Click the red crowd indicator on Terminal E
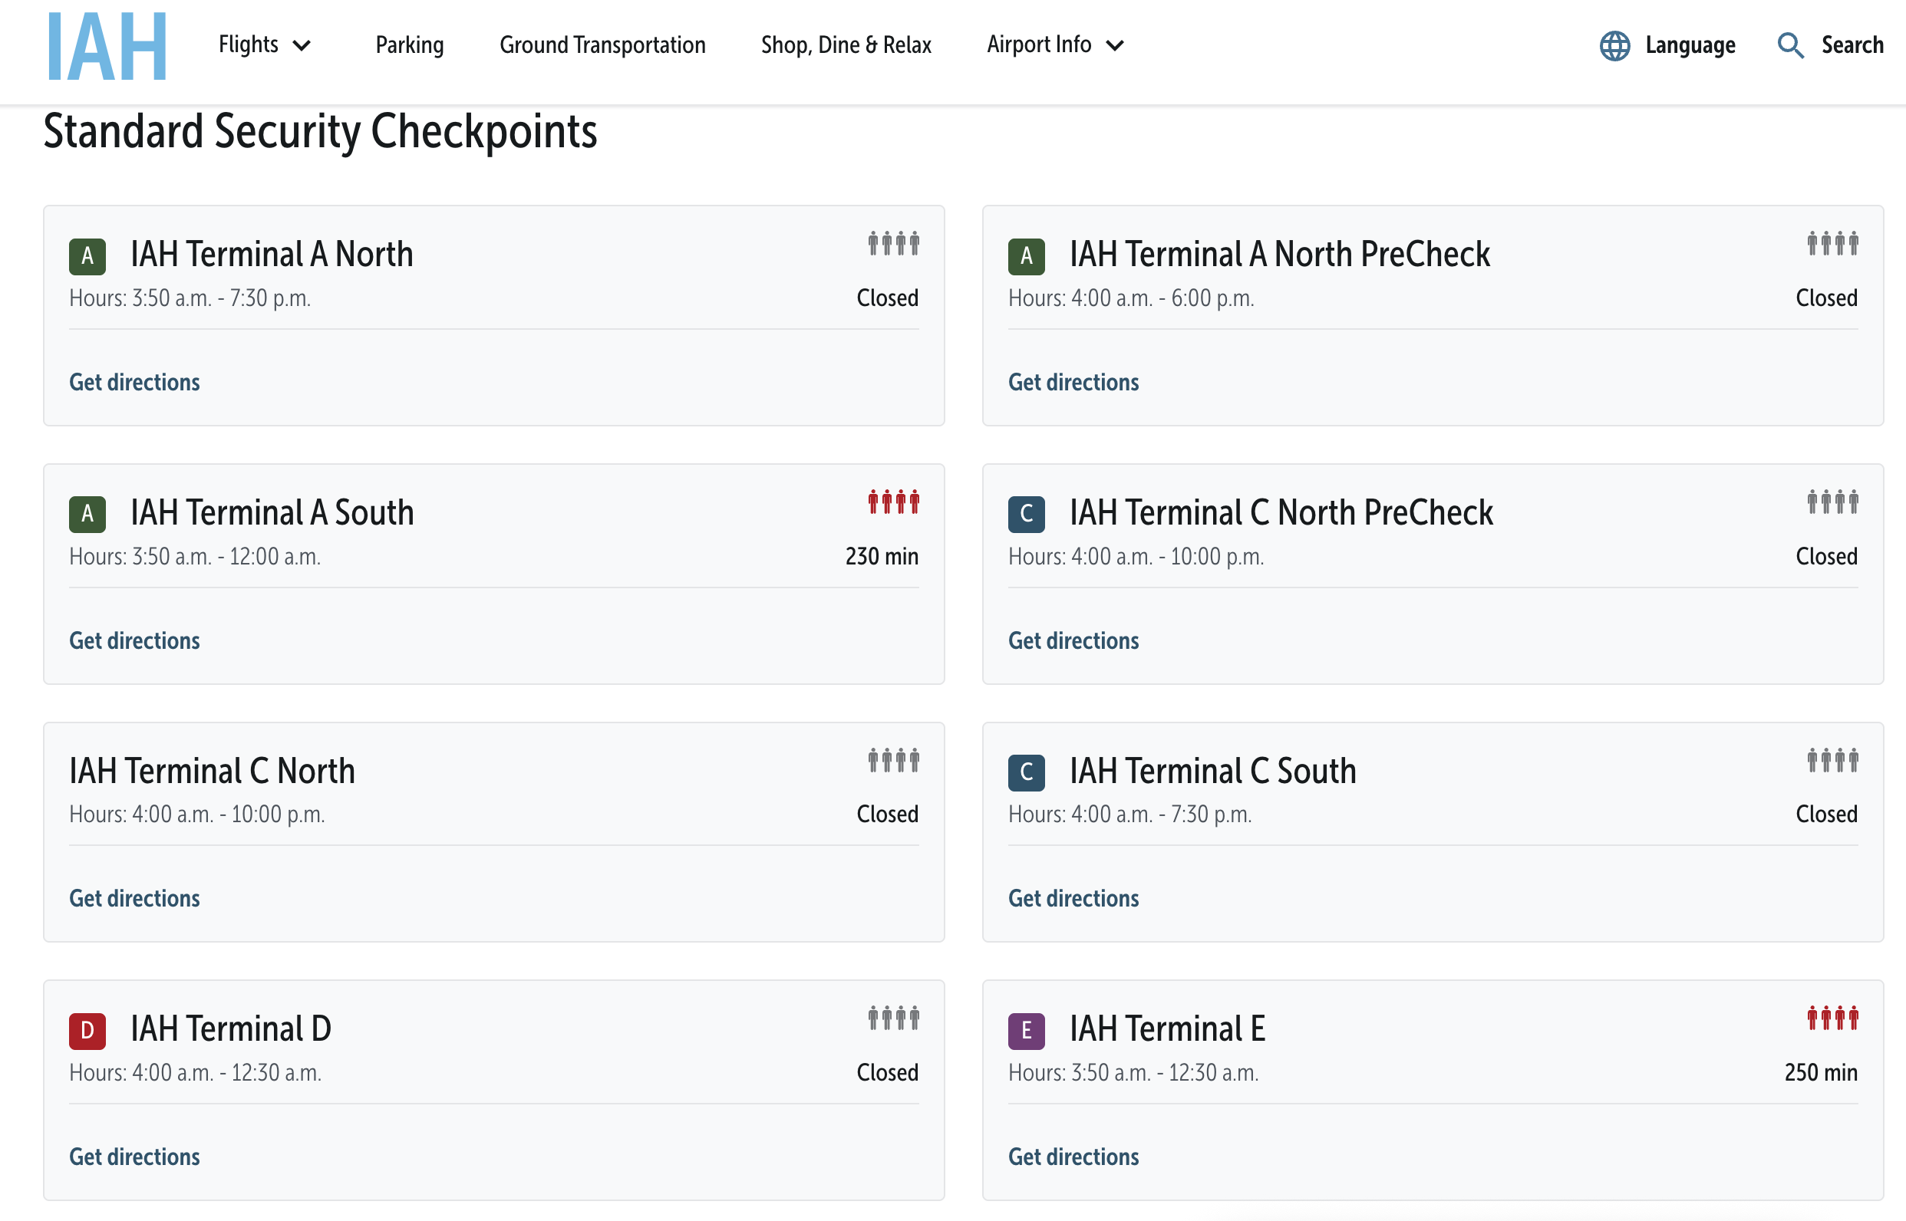This screenshot has height=1221, width=1906. (x=1834, y=1017)
